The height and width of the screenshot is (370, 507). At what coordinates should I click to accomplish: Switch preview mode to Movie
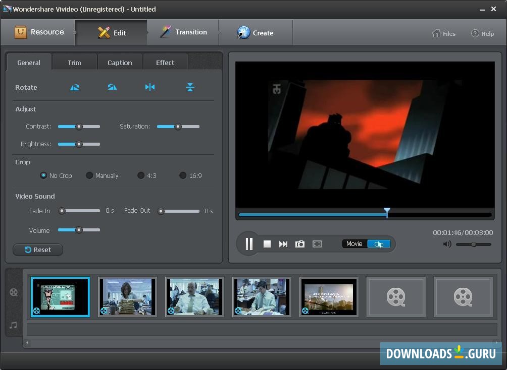354,243
